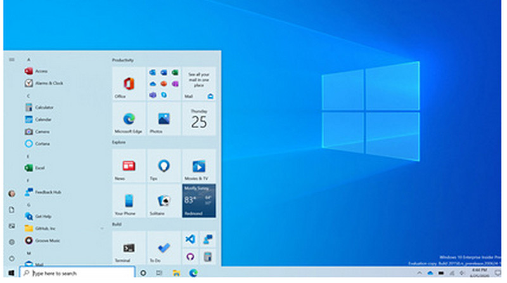Screen dimensions: 507x283
Task: Open the Microsoft Edge tile
Action: (x=129, y=119)
